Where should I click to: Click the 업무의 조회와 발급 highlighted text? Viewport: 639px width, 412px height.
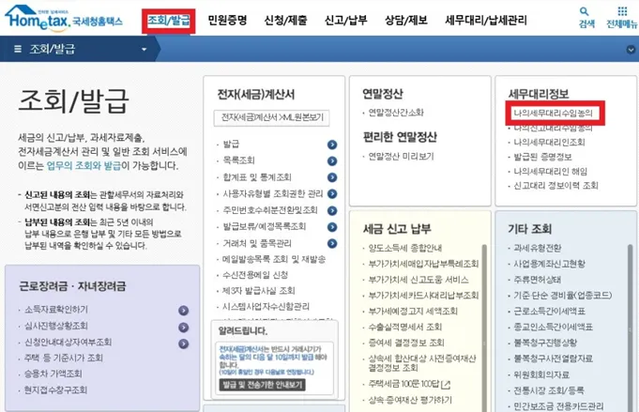tap(84, 165)
